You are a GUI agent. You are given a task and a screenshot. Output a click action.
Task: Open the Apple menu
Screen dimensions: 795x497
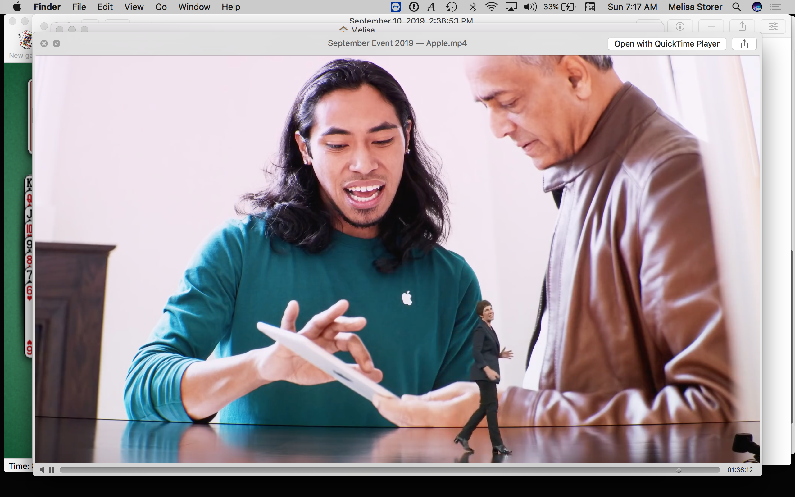[x=17, y=7]
